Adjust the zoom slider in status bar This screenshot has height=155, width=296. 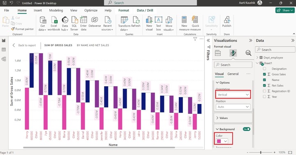tap(261, 153)
